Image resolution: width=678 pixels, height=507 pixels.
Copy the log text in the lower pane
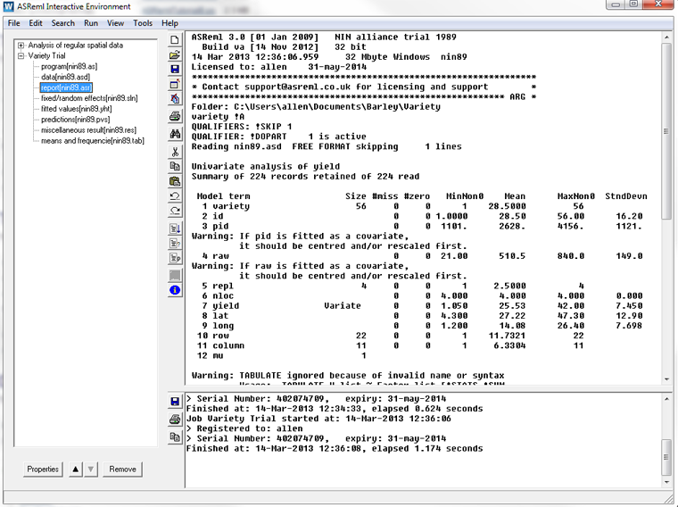[x=175, y=437]
